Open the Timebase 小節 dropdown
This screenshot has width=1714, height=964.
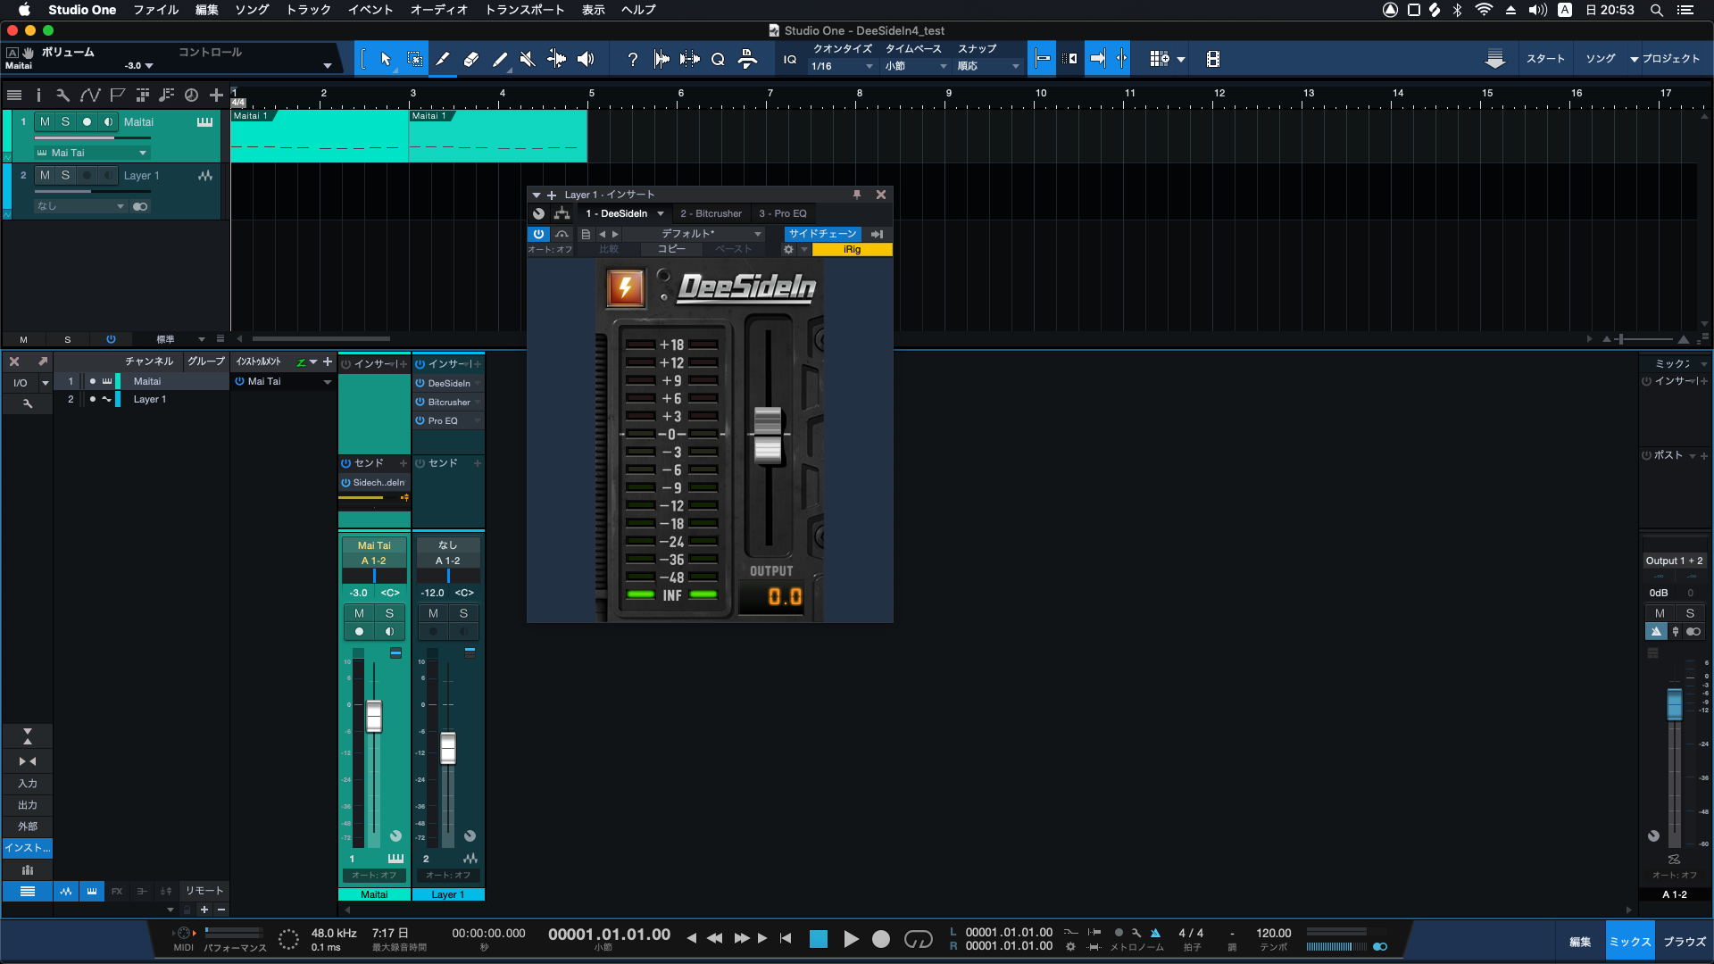tap(916, 66)
